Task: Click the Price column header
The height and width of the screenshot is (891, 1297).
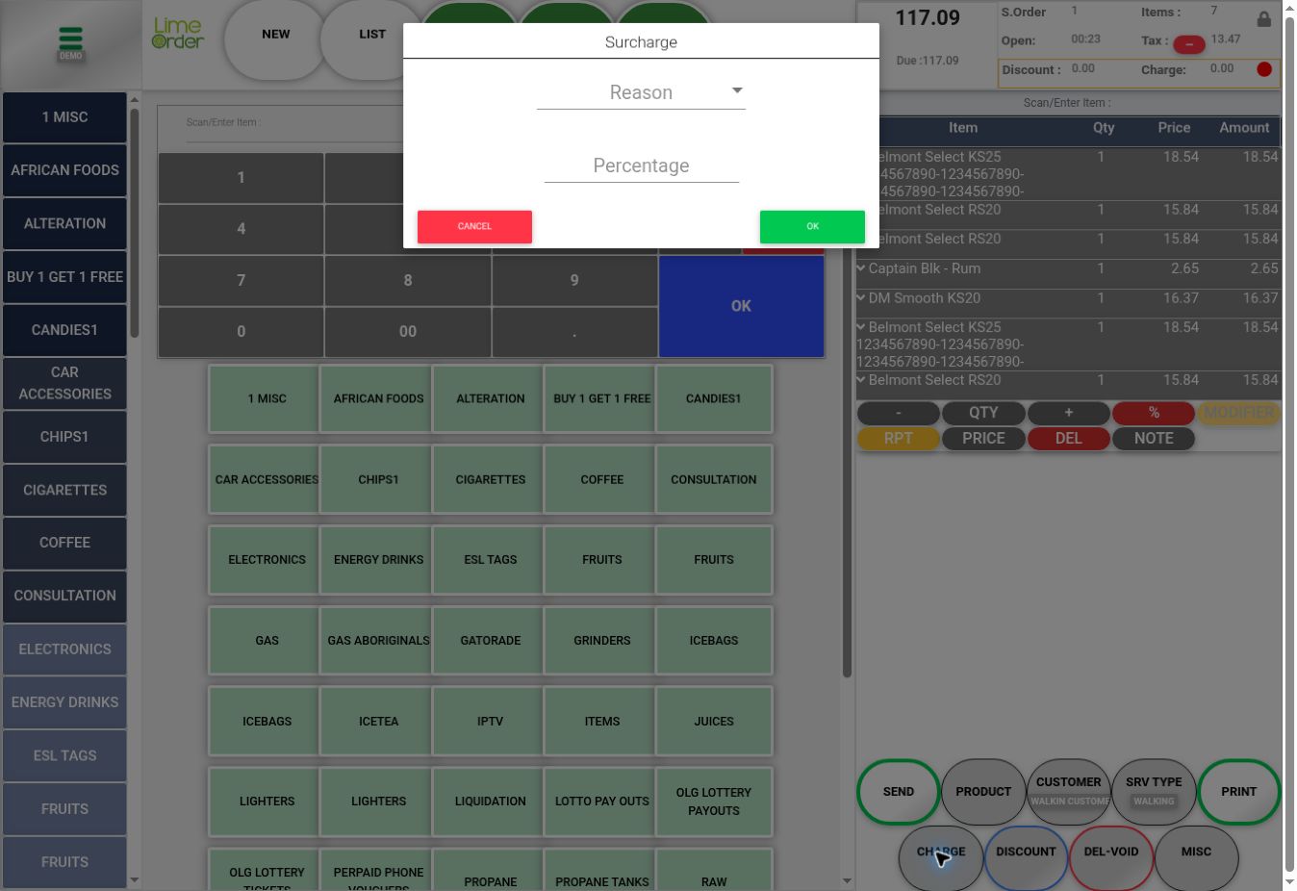Action: click(1174, 128)
